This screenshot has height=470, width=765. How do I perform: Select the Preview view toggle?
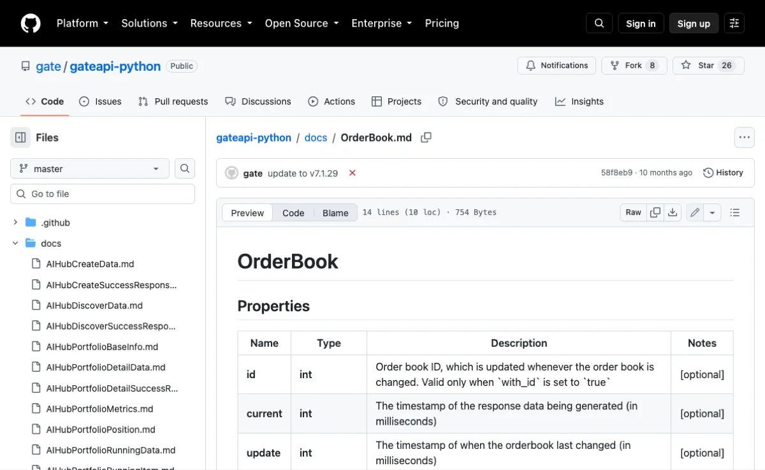click(247, 213)
